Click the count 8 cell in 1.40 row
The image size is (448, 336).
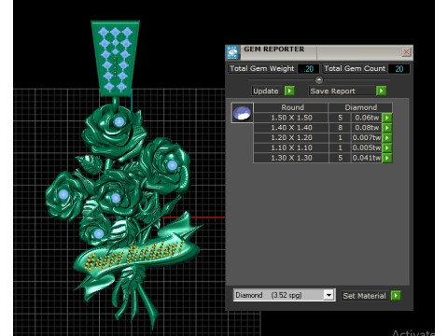pyautogui.click(x=340, y=128)
